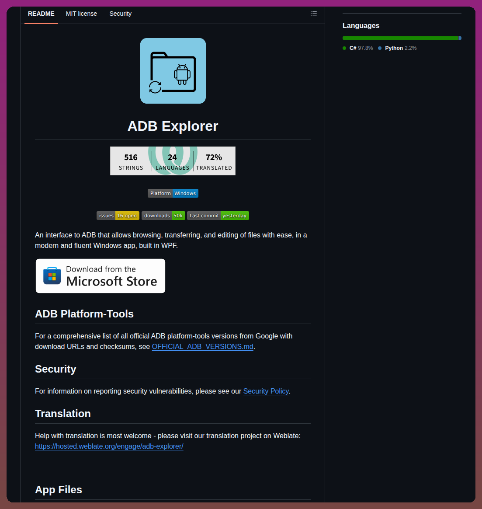Image resolution: width=482 pixels, height=509 pixels.
Task: Click Download from the Microsoft Store button
Action: (x=101, y=276)
